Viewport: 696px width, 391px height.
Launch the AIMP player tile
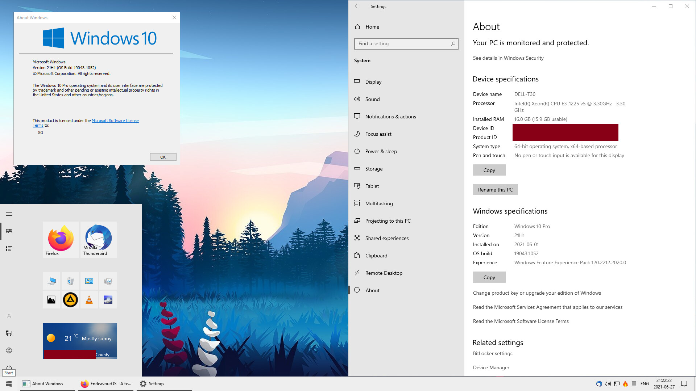click(70, 300)
